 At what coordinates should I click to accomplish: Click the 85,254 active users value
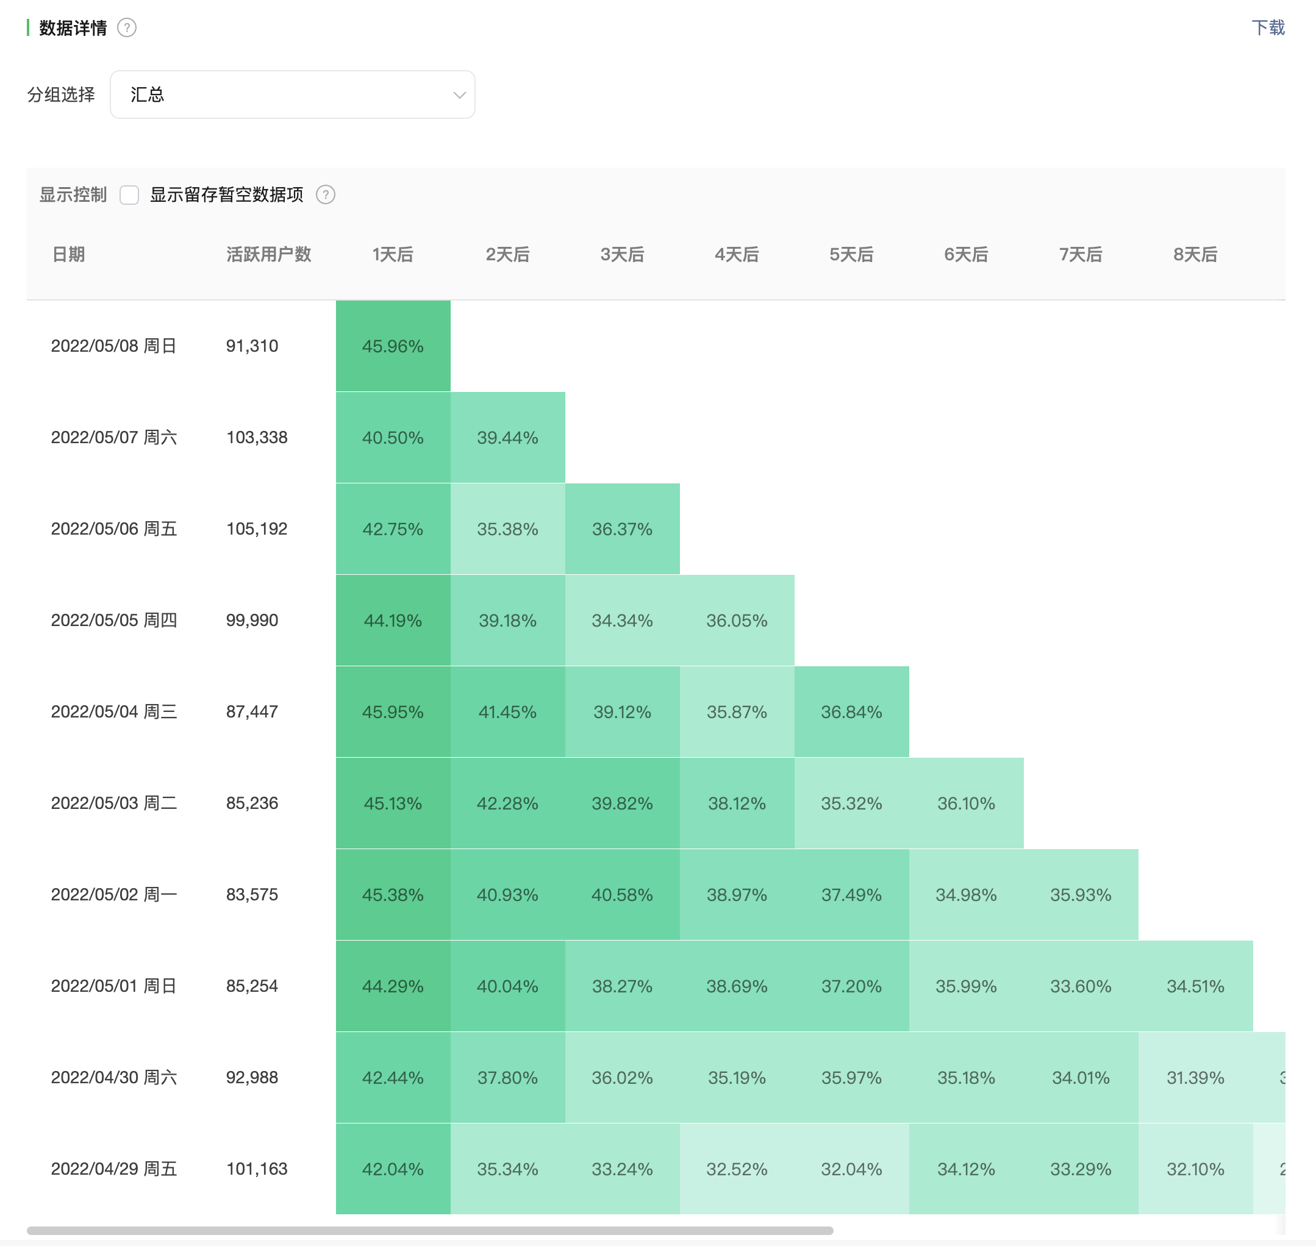pyautogui.click(x=252, y=986)
